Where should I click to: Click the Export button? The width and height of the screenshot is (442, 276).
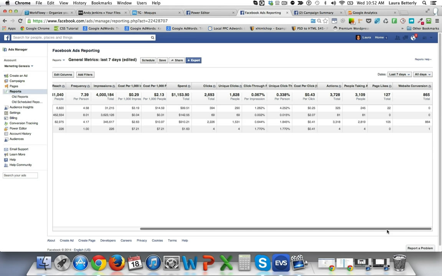193,60
